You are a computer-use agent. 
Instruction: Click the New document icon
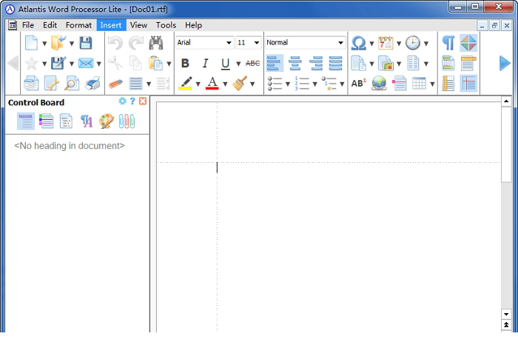coord(31,43)
